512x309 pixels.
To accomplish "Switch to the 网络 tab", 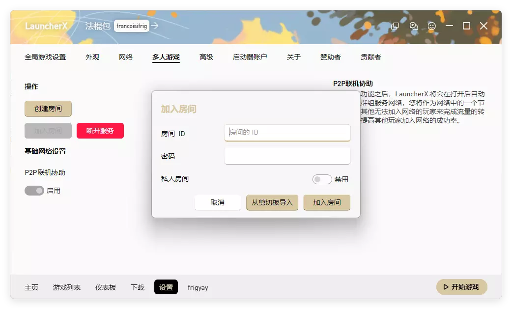I will (x=126, y=57).
